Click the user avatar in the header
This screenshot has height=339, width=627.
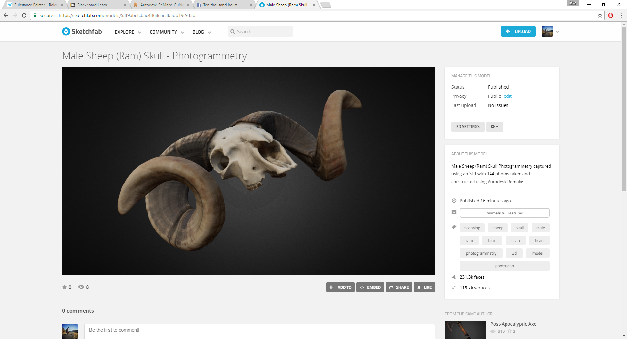pyautogui.click(x=547, y=31)
